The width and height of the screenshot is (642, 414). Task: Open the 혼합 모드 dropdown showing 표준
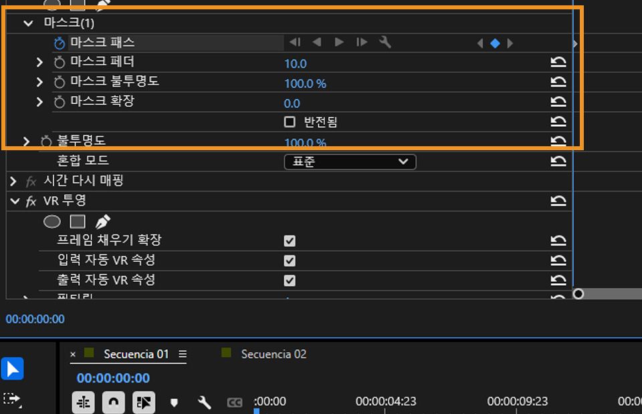[350, 162]
